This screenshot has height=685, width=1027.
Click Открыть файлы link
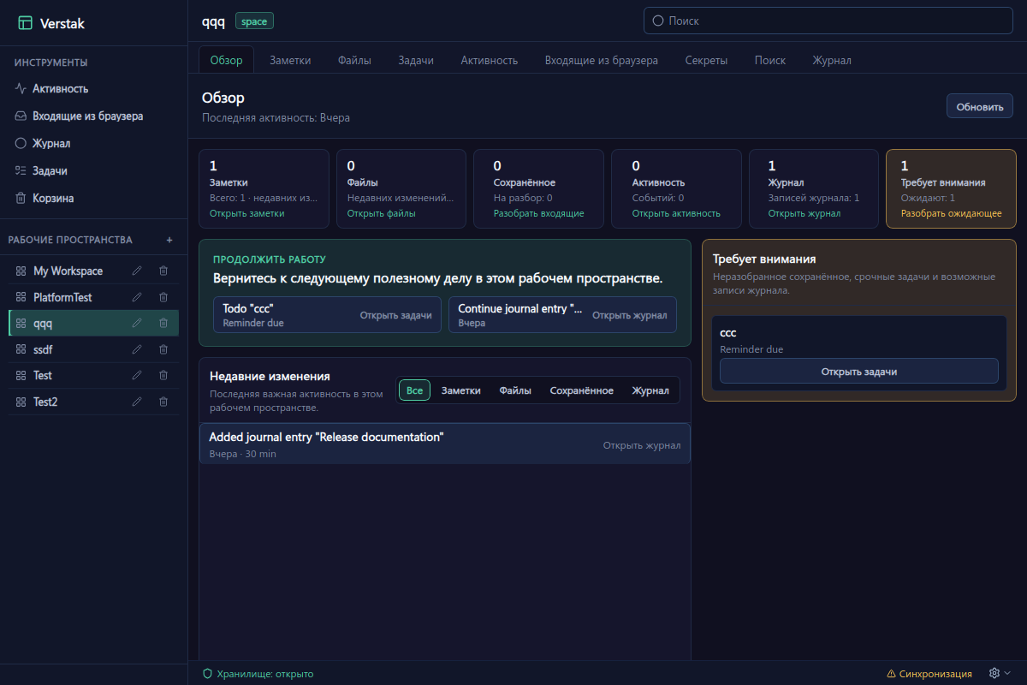click(382, 213)
